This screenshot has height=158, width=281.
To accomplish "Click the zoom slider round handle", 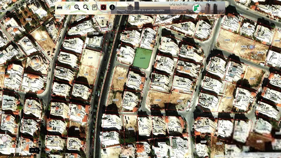I will point(4,139).
